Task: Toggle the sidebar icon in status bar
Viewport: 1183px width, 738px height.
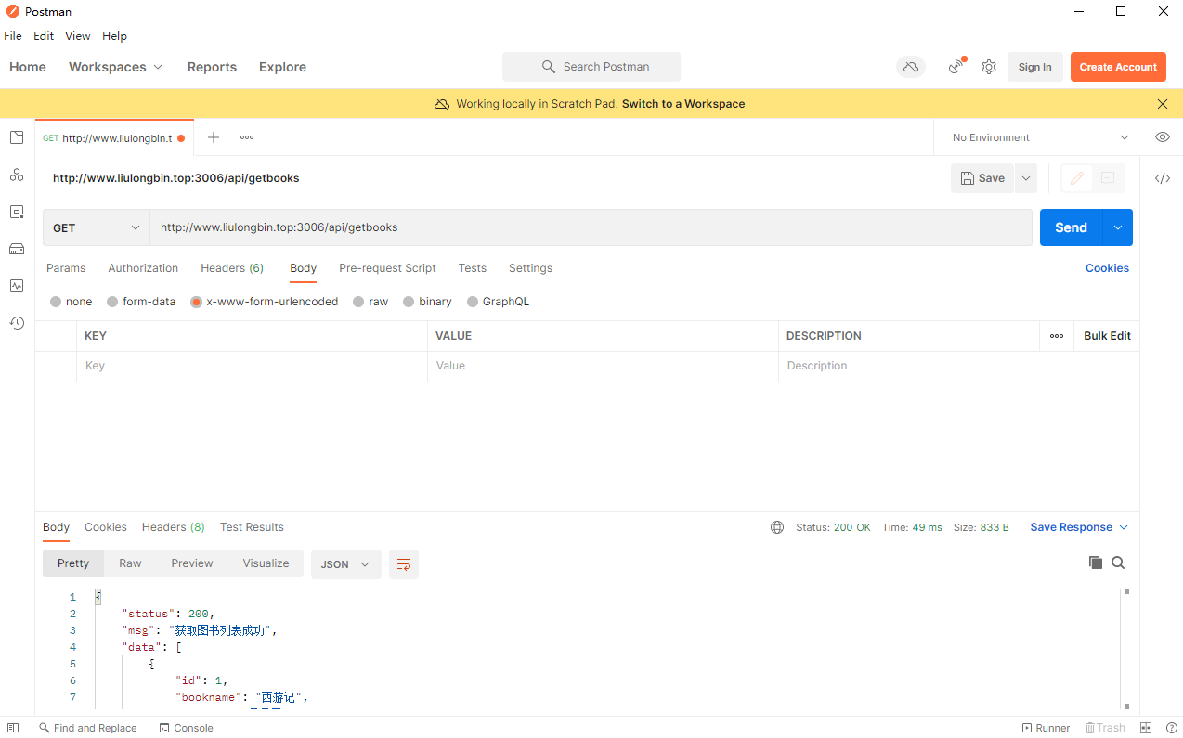Action: [13, 728]
